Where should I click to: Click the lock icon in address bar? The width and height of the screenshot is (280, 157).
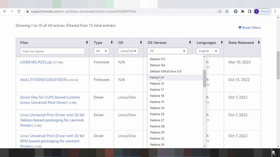click(x=27, y=11)
